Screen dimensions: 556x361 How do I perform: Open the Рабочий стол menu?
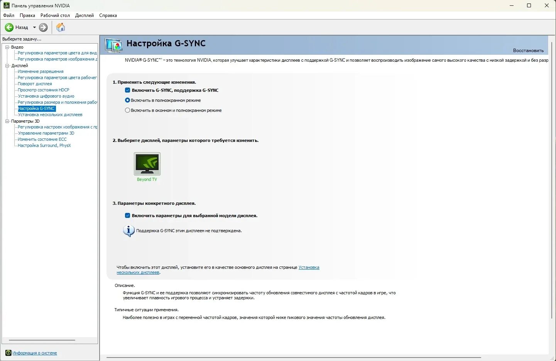coord(55,15)
